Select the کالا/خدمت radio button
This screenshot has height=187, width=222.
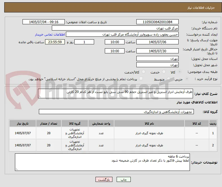pyautogui.click(x=144, y=72)
